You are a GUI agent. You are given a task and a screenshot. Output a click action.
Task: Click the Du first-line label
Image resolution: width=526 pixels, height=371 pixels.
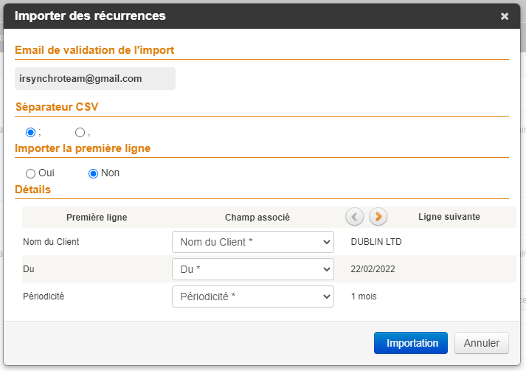[x=29, y=269]
